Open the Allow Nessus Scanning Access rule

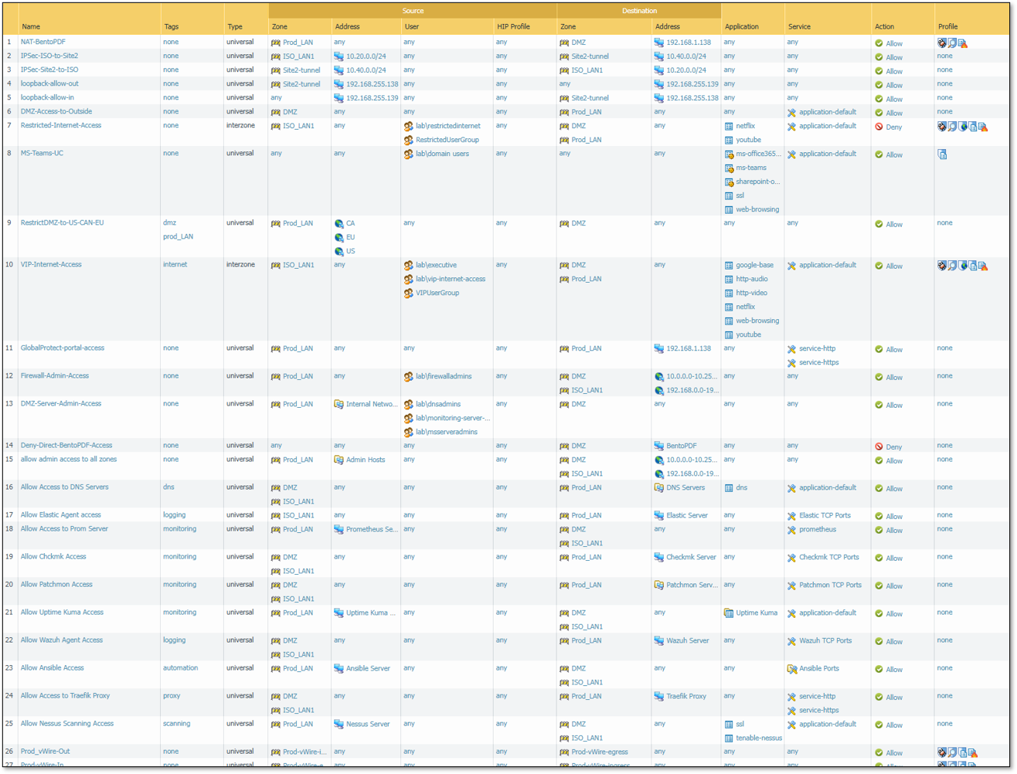pos(66,724)
